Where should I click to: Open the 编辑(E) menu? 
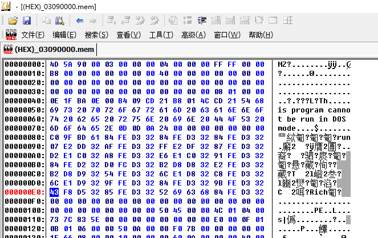click(64, 35)
